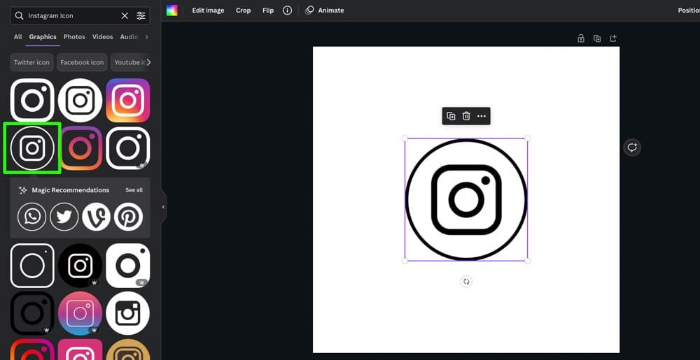Image resolution: width=700 pixels, height=360 pixels.
Task: Add the Twitter bird recommended icon
Action: [x=64, y=217]
